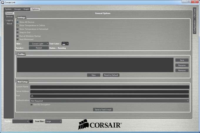Click the Running status text
This screenshot has height=133, width=200.
click(62, 48)
